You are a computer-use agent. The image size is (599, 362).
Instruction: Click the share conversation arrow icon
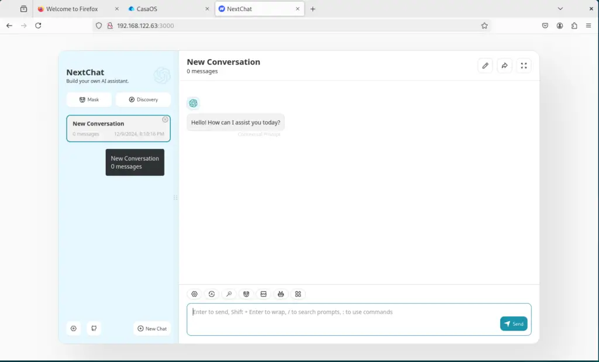[504, 66]
